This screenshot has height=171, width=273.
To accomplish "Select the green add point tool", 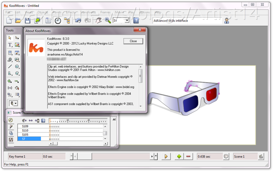I will (x=10, y=81).
